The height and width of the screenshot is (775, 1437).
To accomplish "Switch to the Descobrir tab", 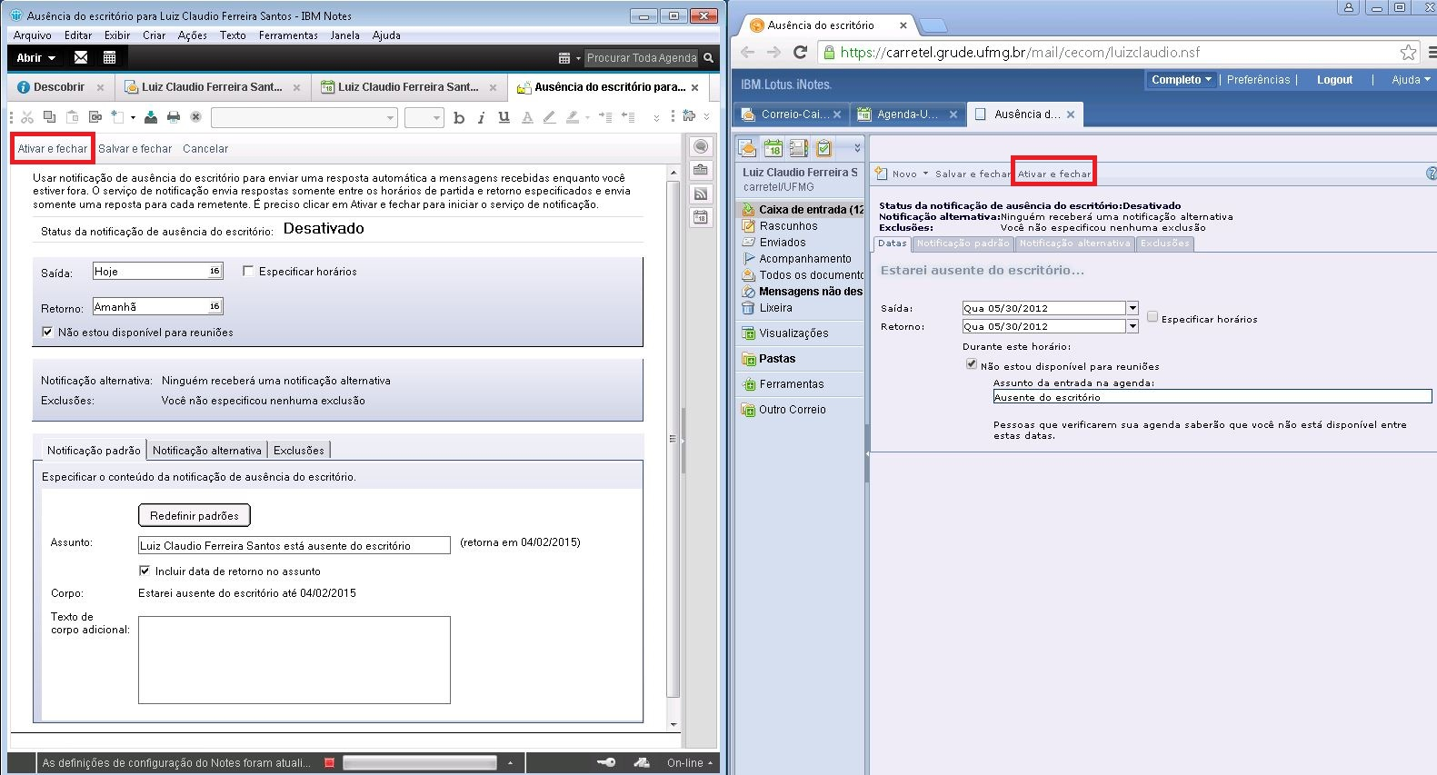I will click(58, 87).
